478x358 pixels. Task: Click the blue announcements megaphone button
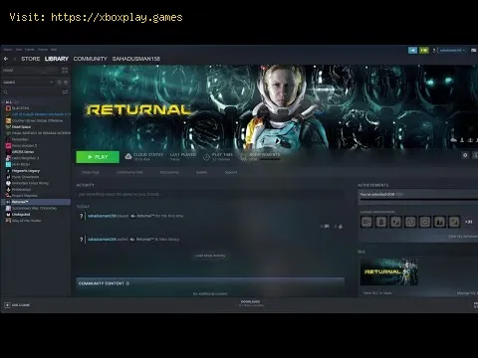click(412, 50)
